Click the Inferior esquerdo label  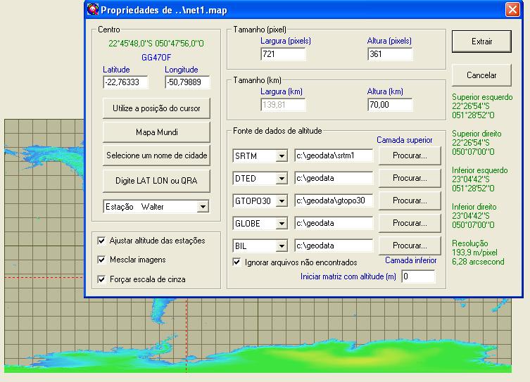(x=479, y=170)
